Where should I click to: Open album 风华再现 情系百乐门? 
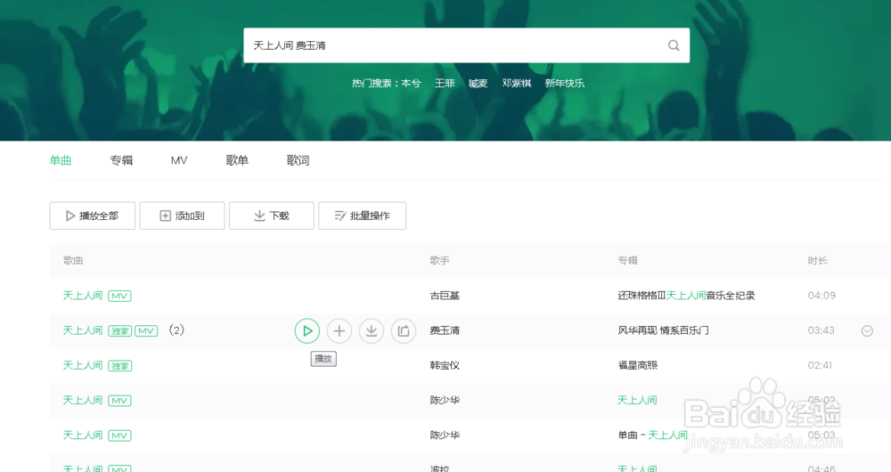coord(663,330)
